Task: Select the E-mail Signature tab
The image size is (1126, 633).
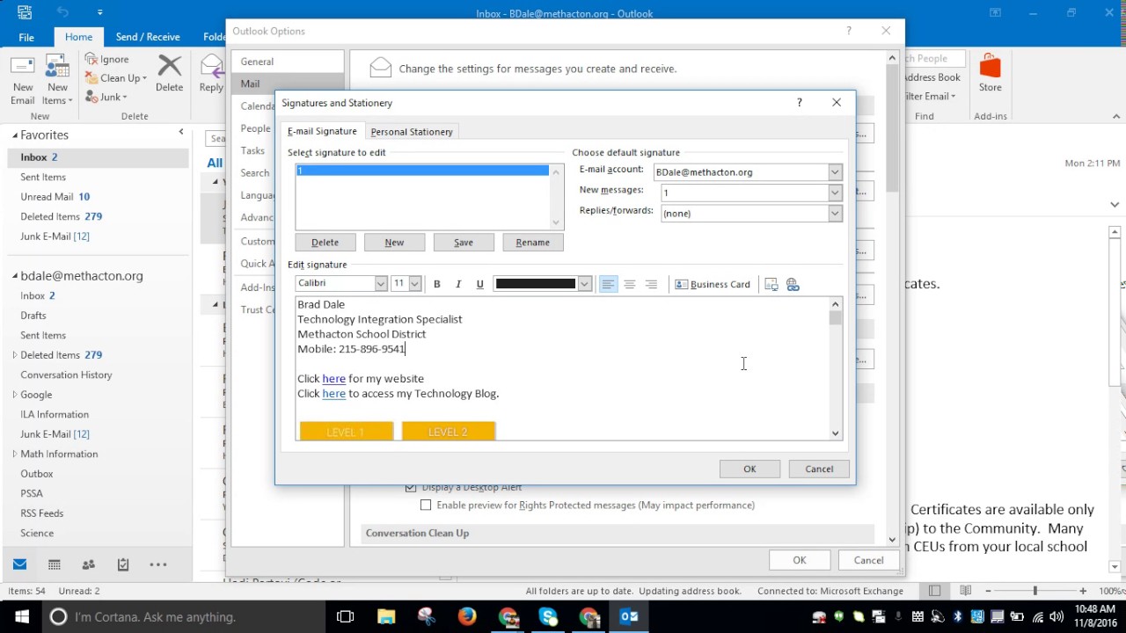Action: tap(322, 131)
